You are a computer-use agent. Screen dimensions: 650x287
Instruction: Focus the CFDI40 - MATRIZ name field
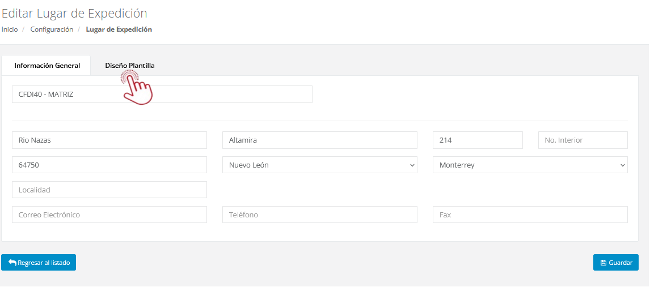(x=162, y=95)
